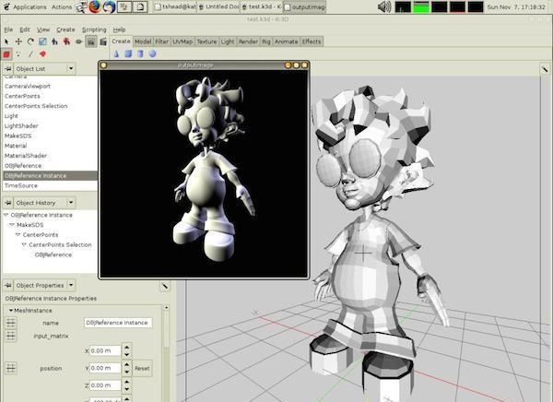Screen dimensions: 553x402
Task: Click the Object List panel pin icon
Action: tap(8, 69)
